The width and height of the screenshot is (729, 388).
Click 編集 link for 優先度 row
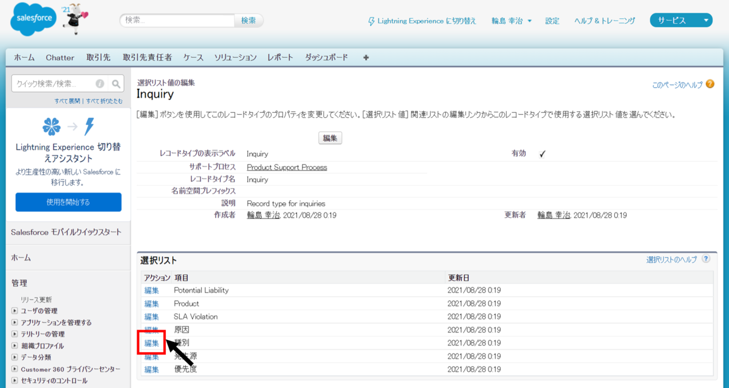point(152,369)
